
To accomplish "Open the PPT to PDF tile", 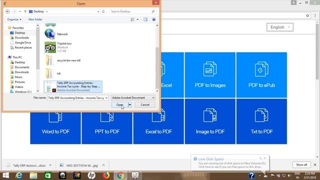I will 107,128.
